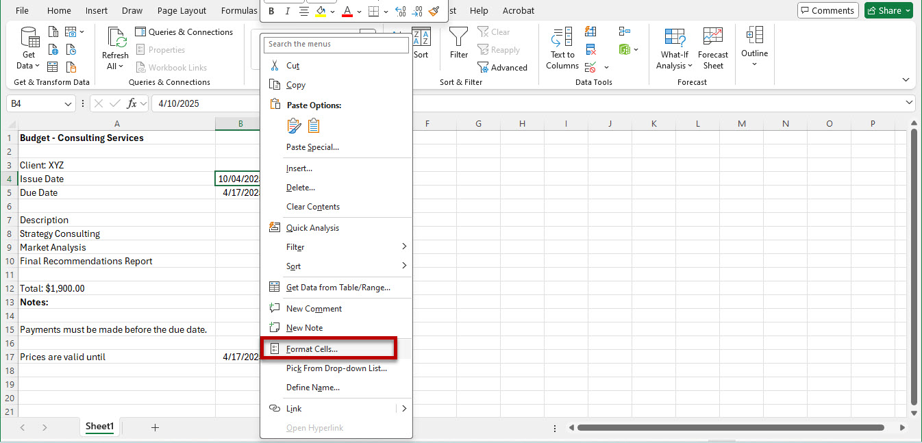Image resolution: width=922 pixels, height=443 pixels.
Task: Click the Insert Function fx icon
Action: coord(132,103)
